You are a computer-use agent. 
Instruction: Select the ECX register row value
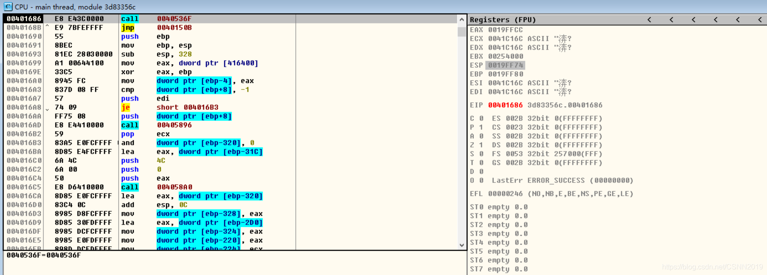(505, 39)
